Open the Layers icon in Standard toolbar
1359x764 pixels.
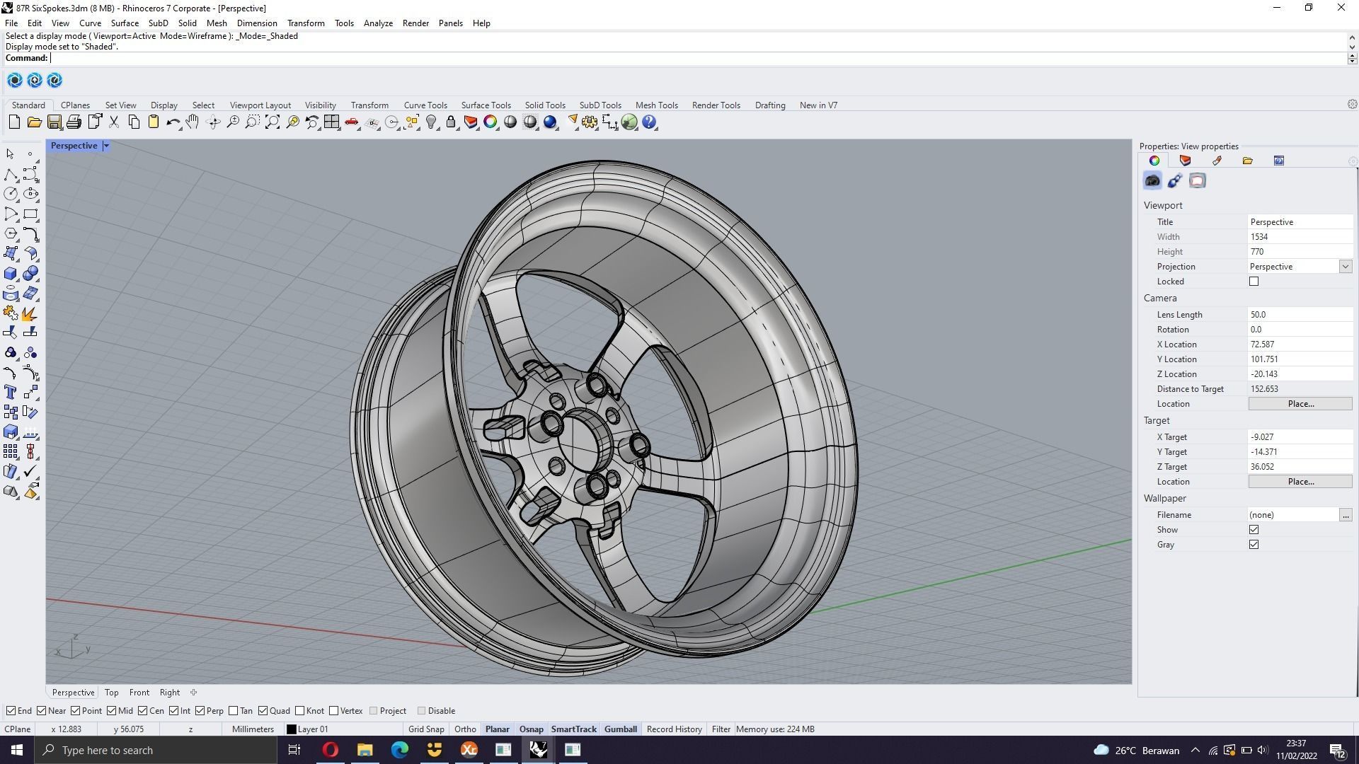coord(471,122)
